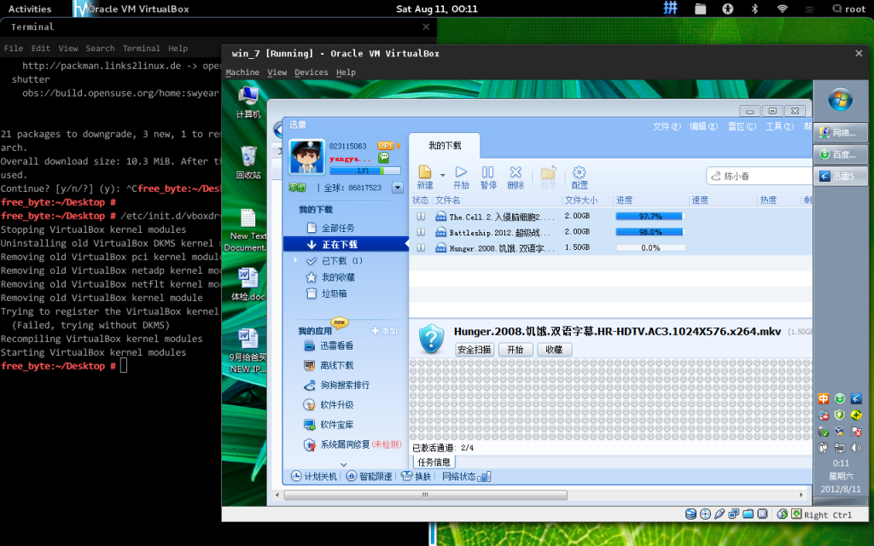The width and height of the screenshot is (874, 546).
Task: Click the 98.0% Battleship progress bar
Action: click(649, 231)
